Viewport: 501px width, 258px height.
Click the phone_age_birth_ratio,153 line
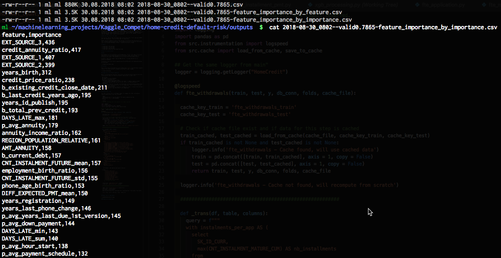click(43, 186)
